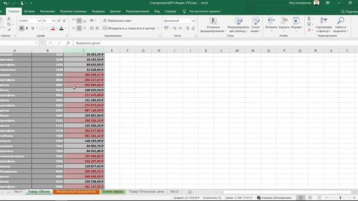
Task: Open Денежный number format dropdown
Action: (x=193, y=21)
